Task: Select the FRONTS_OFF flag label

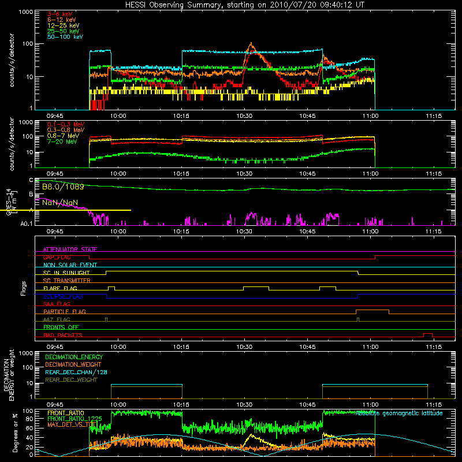Action: tap(61, 327)
